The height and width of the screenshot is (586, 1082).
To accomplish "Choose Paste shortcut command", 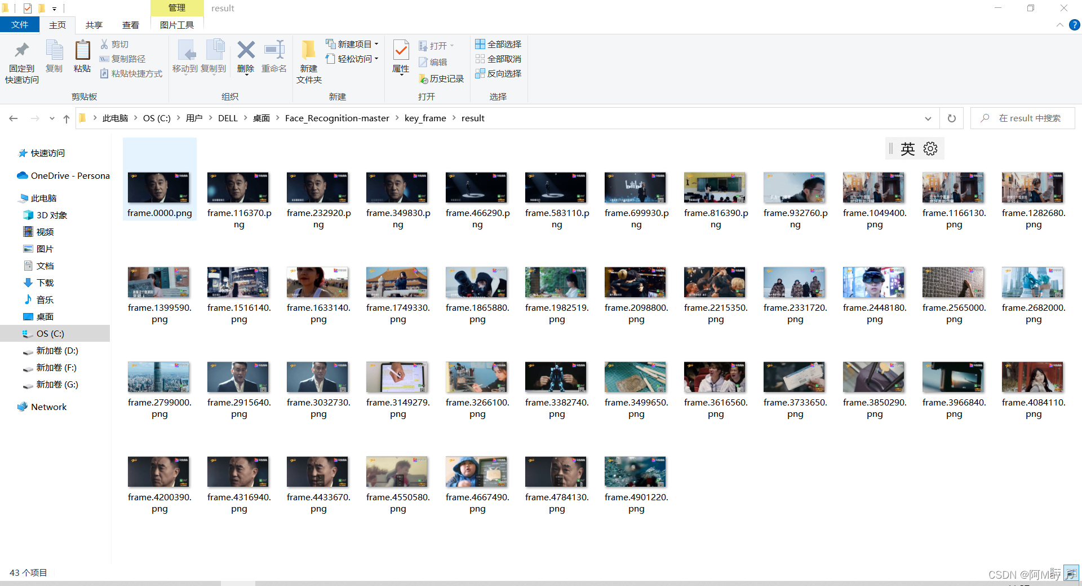I will pyautogui.click(x=131, y=73).
